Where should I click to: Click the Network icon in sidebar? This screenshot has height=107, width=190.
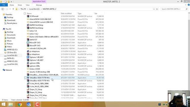[x=4, y=70]
